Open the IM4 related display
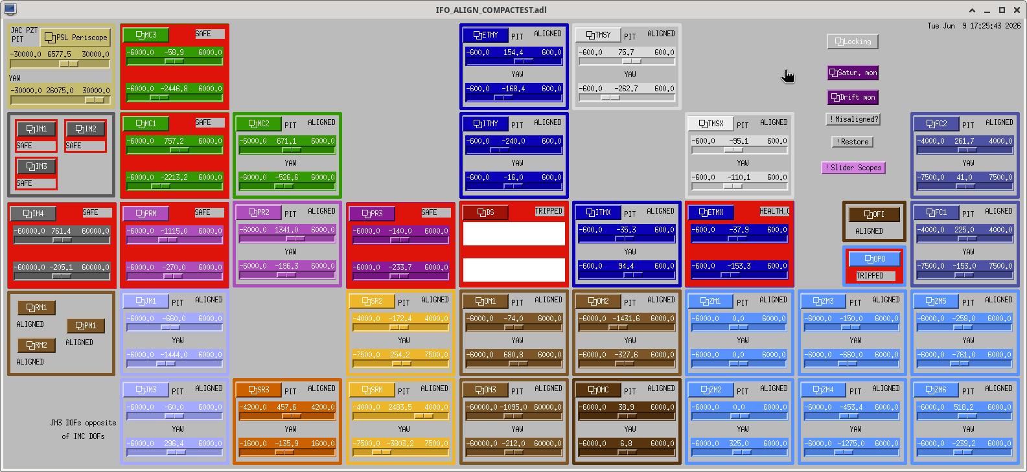 (33, 214)
